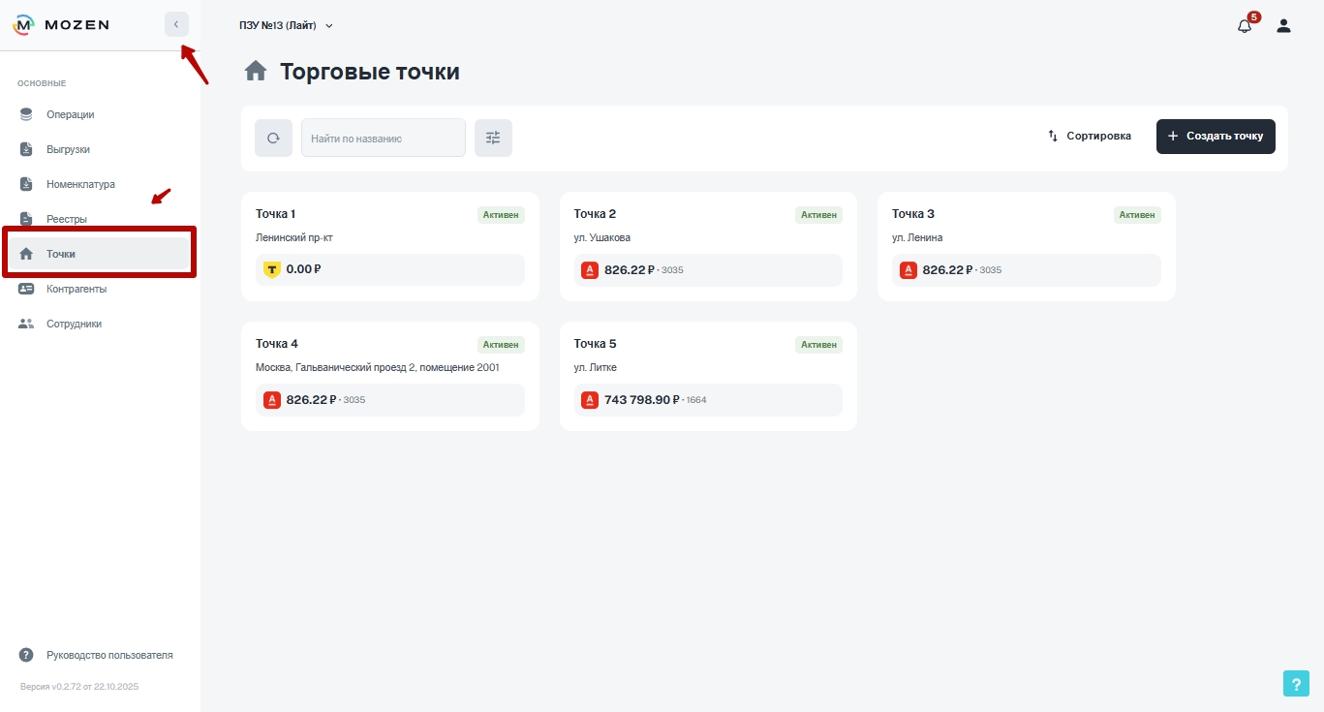The image size is (1324, 712).
Task: Click the Создать точку button
Action: point(1216,137)
